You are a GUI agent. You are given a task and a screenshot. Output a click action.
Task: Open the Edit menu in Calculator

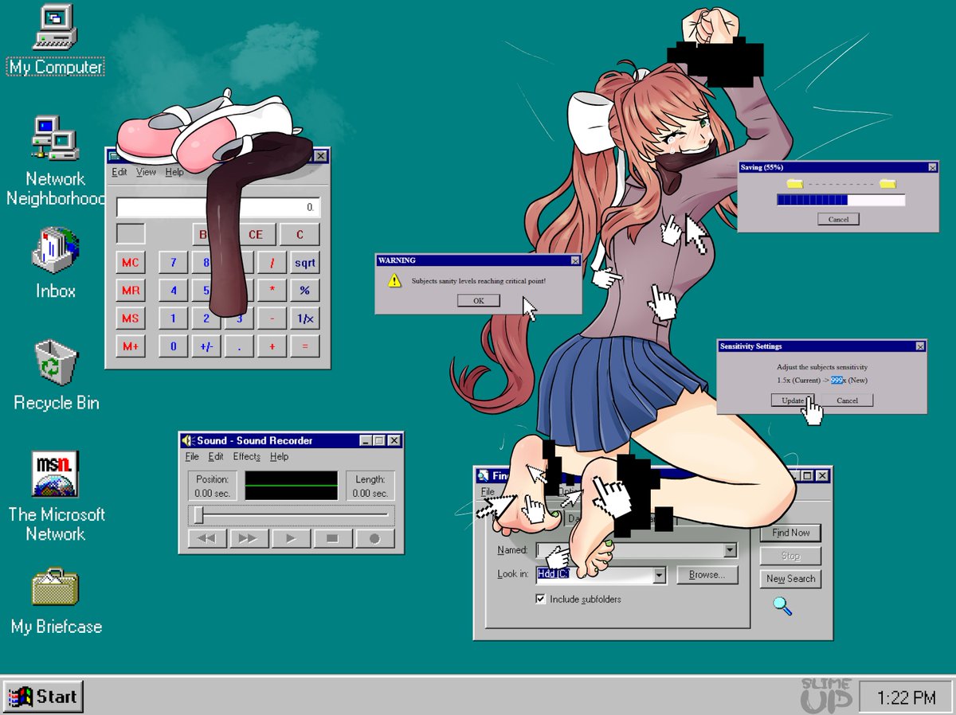[x=119, y=172]
